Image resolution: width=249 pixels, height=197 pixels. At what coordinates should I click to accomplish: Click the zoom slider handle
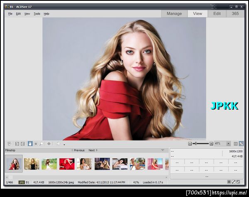click(196, 144)
